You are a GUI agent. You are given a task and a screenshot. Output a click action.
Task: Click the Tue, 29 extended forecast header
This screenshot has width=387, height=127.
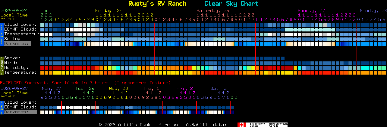tap(85, 88)
